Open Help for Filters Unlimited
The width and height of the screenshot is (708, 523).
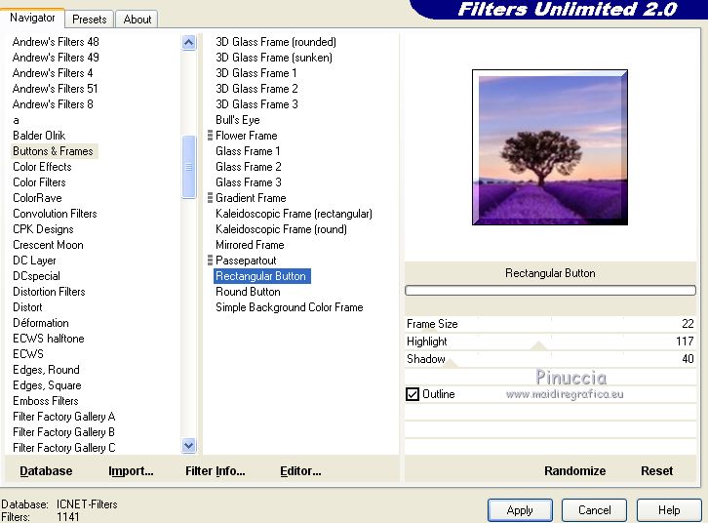669,510
